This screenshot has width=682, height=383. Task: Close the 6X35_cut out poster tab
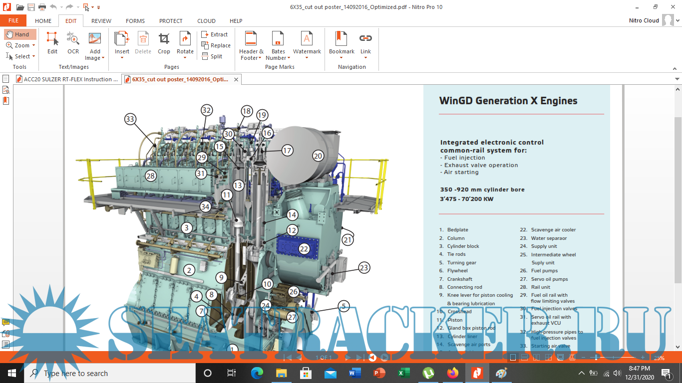point(236,79)
